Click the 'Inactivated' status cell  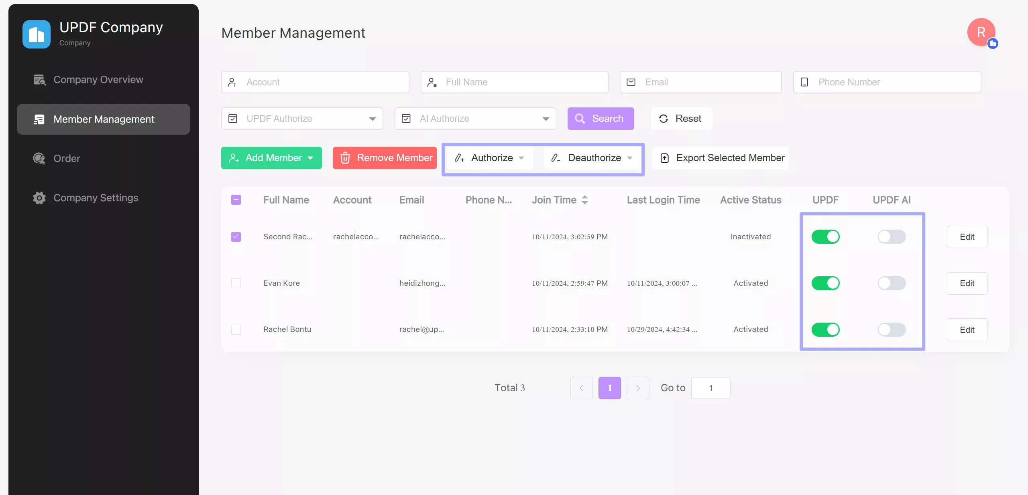pyautogui.click(x=751, y=237)
